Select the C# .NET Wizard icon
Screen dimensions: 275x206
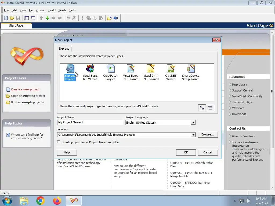tap(171, 72)
